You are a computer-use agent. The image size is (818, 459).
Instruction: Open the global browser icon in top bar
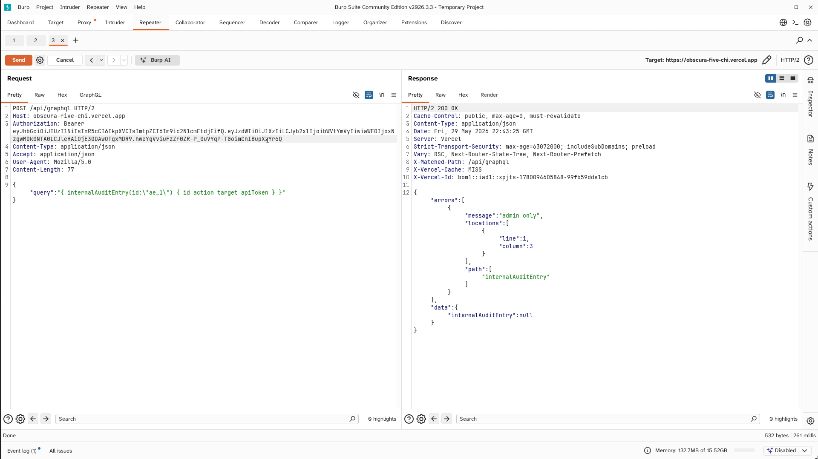[783, 23]
